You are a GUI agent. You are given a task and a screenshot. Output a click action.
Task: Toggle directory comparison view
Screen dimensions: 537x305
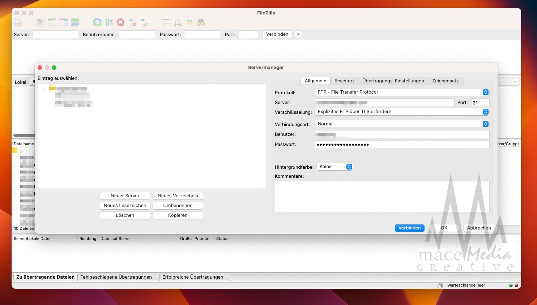(166, 22)
